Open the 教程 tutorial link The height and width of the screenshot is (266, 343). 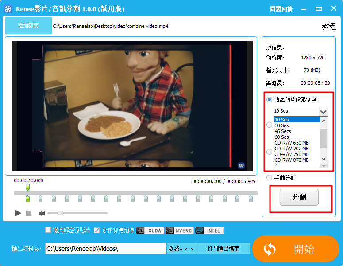click(329, 27)
